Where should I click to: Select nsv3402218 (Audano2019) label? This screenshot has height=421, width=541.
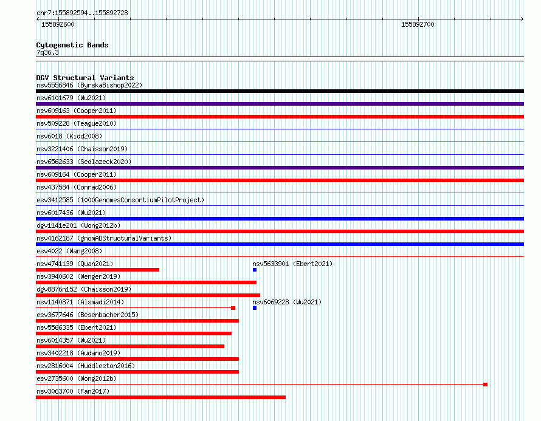click(78, 353)
